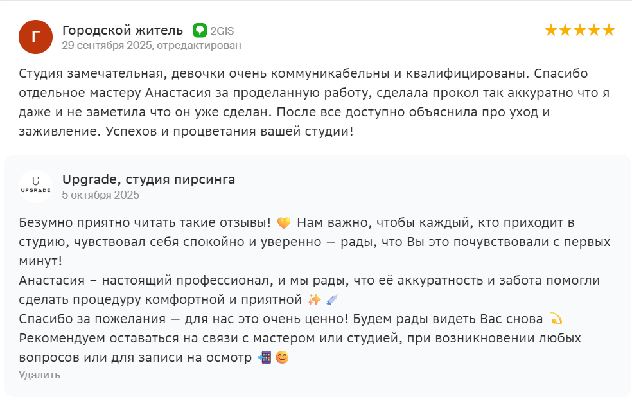The height and width of the screenshot is (399, 632).
Task: Click the dizzy star emoji after "снова"
Action: pyautogui.click(x=556, y=319)
